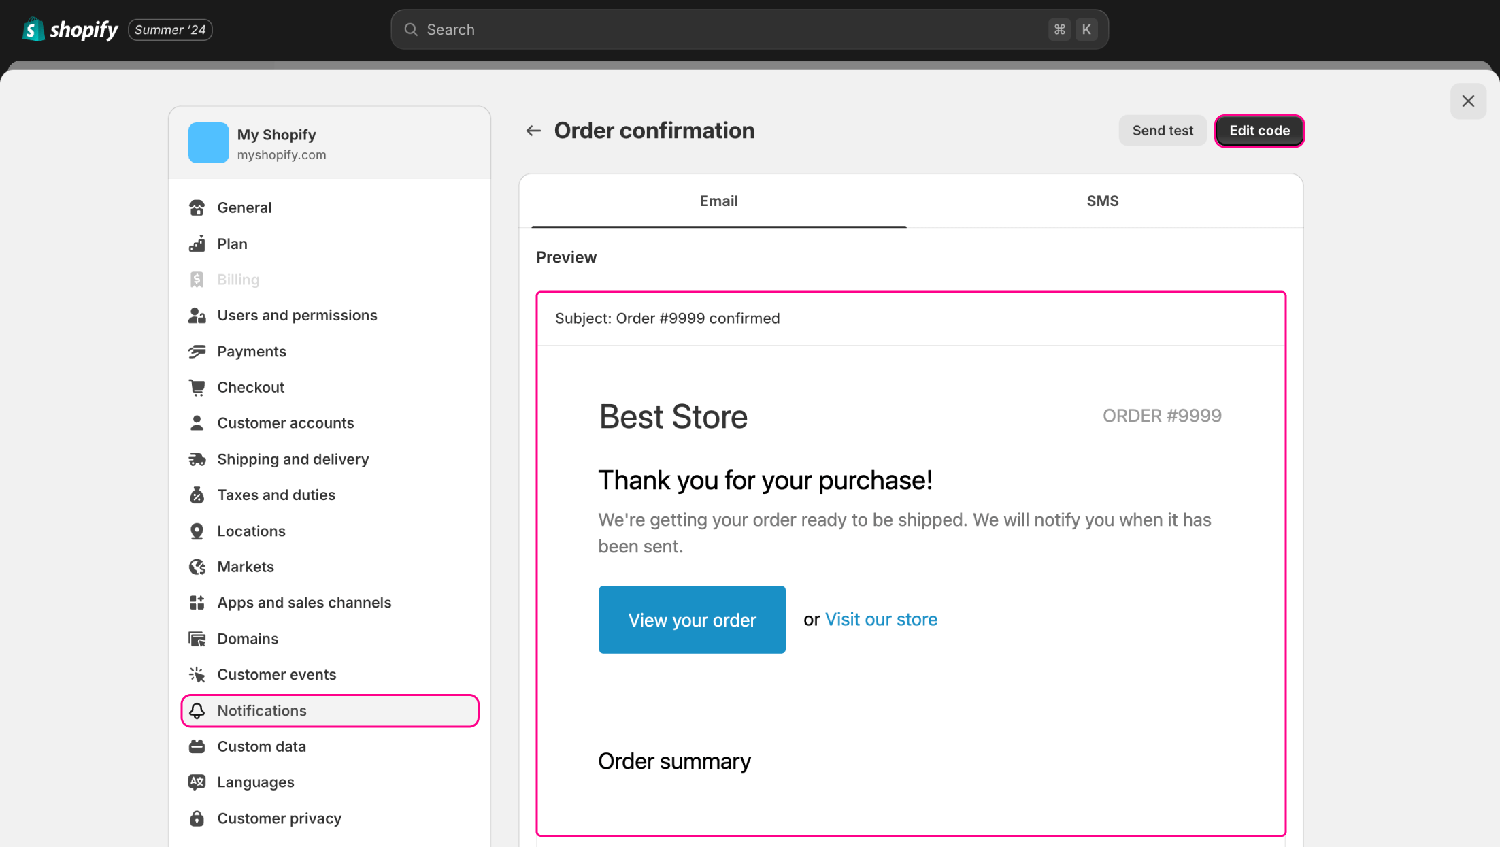Click the Notifications bell icon
The width and height of the screenshot is (1500, 847).
pos(197,710)
